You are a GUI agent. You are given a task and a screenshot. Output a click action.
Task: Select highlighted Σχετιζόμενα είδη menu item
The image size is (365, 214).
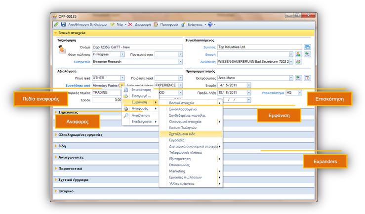191,134
